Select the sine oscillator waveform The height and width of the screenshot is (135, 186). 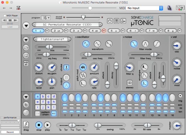pyautogui.click(x=86, y=44)
